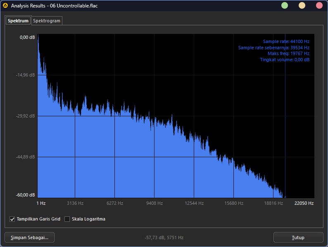This screenshot has height=247, width=328.
Task: Click the '-60,00 dB' axis label
Action: click(x=25, y=195)
